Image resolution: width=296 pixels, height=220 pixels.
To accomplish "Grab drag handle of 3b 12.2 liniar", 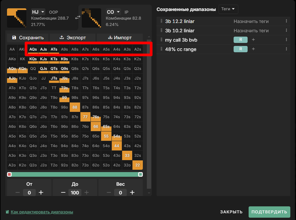I will coord(162,21).
